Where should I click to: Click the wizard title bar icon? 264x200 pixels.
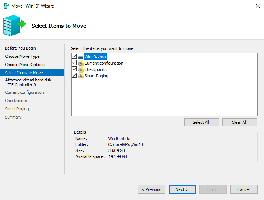pos(6,6)
